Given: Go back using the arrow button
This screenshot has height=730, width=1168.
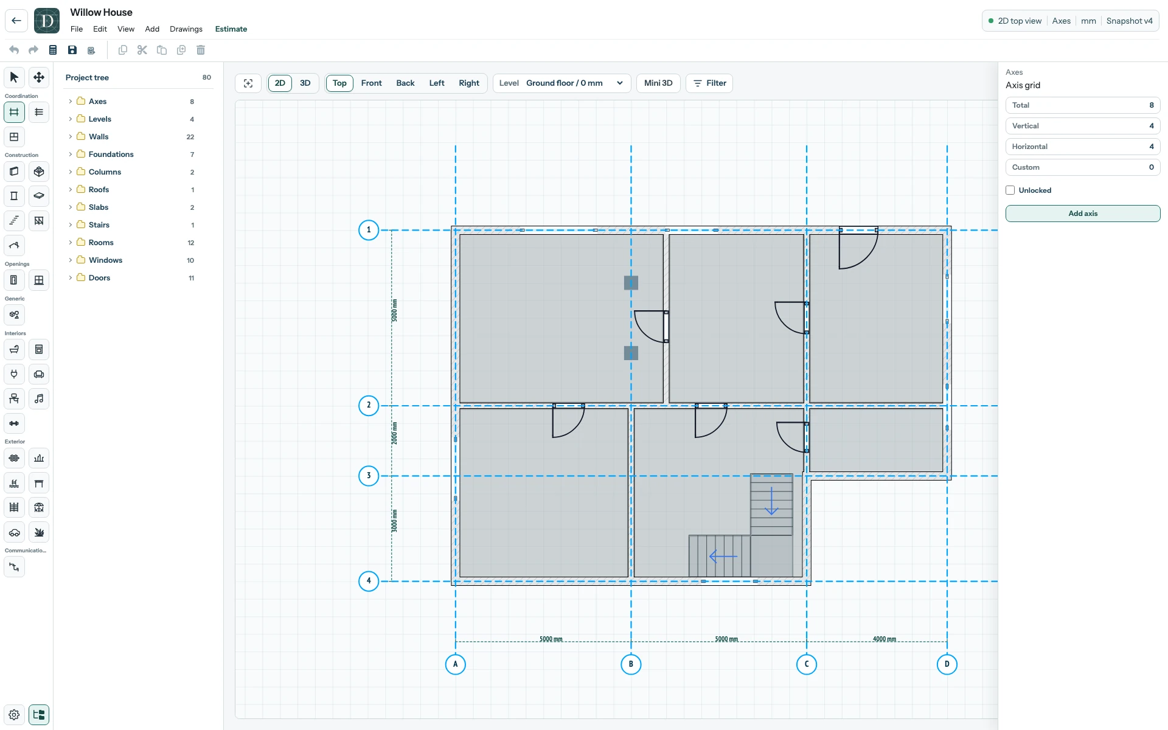Looking at the screenshot, I should pyautogui.click(x=16, y=21).
